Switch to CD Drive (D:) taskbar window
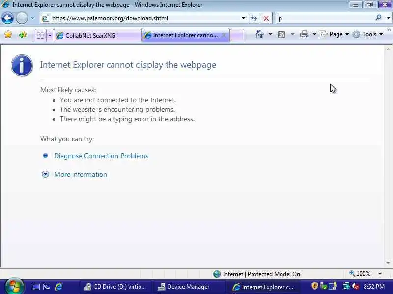The image size is (393, 294). coord(114,287)
